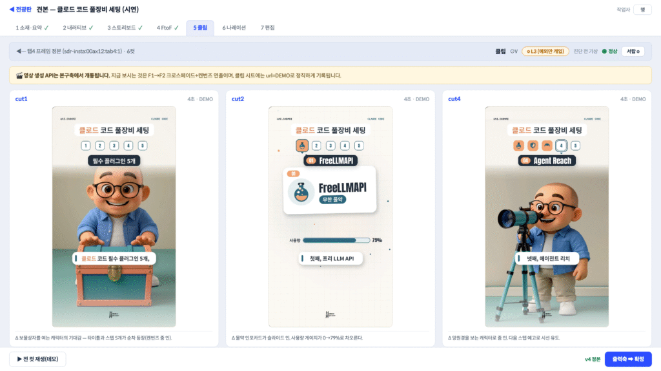Confirm with 출력축 ⇒ 확정 button
Screen dimensions: 661x371
point(628,359)
